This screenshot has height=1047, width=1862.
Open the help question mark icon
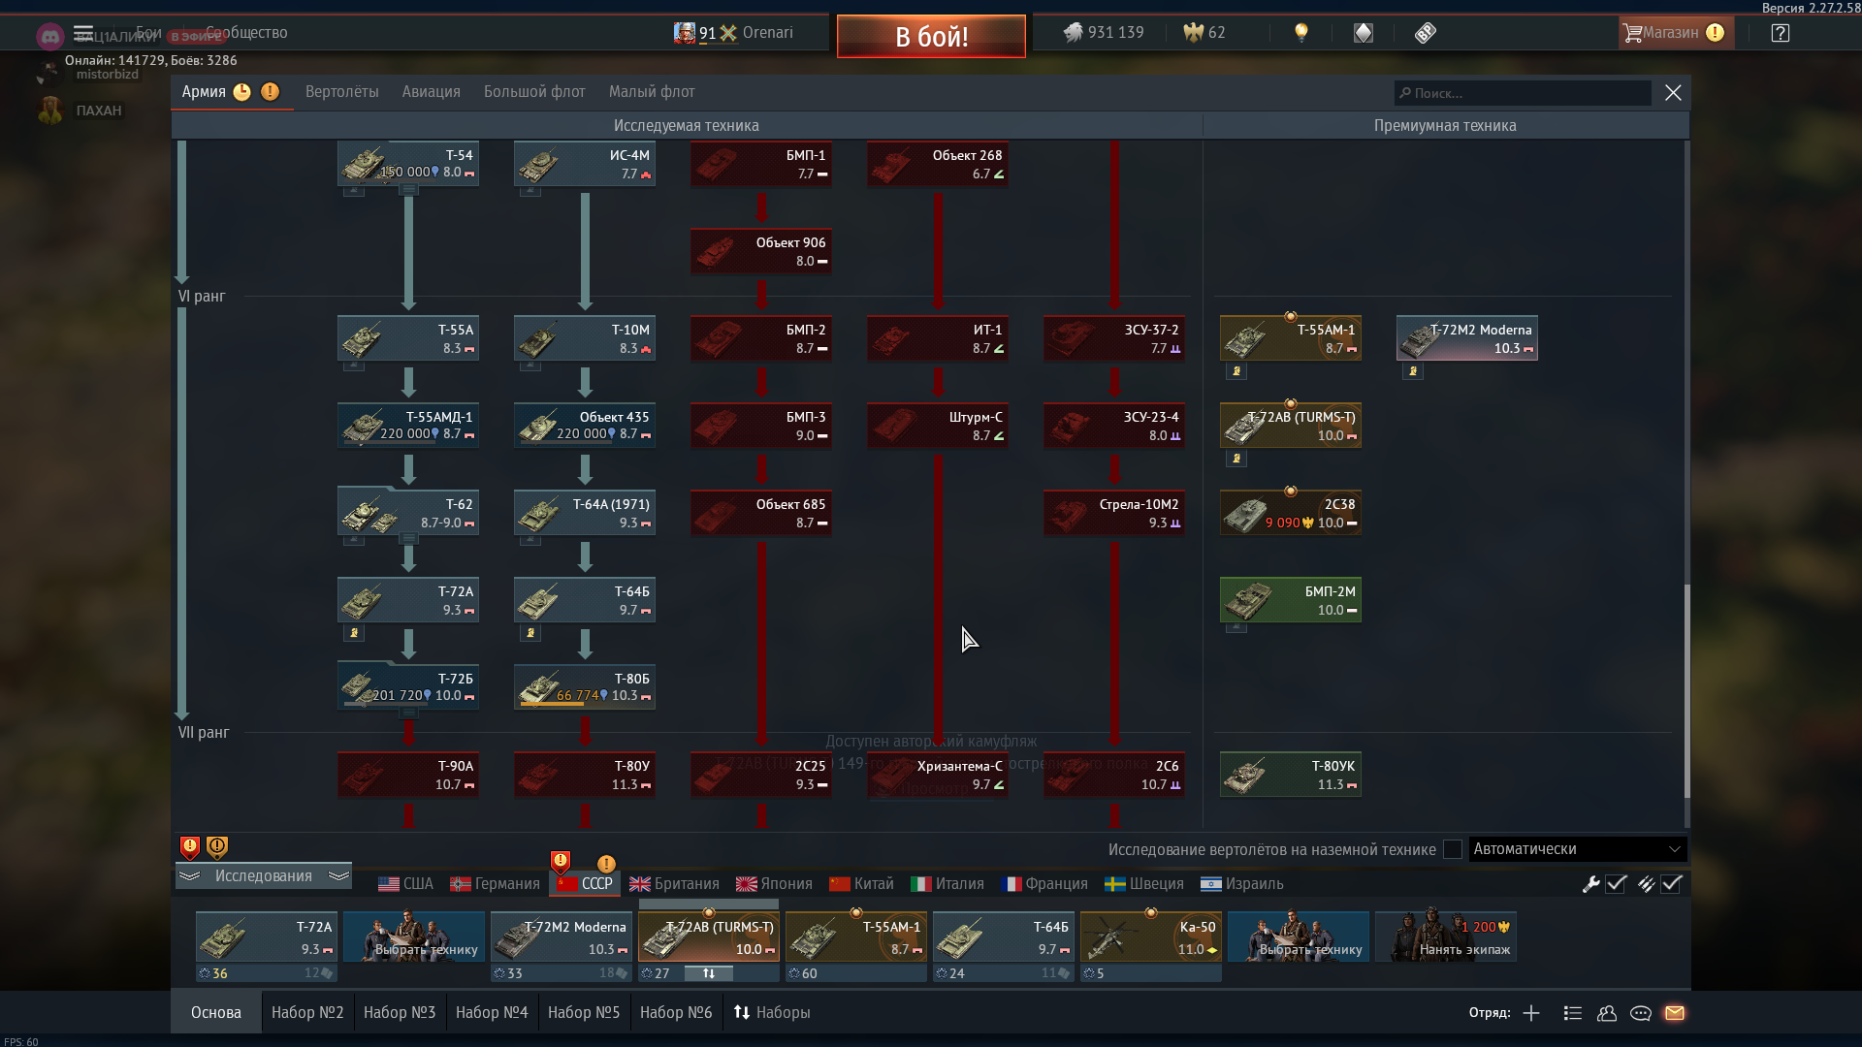click(x=1780, y=33)
